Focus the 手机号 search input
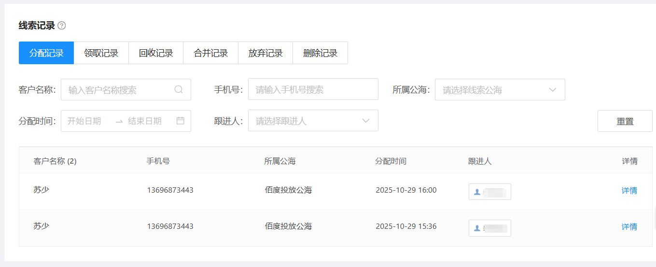Image resolution: width=656 pixels, height=267 pixels. [313, 90]
